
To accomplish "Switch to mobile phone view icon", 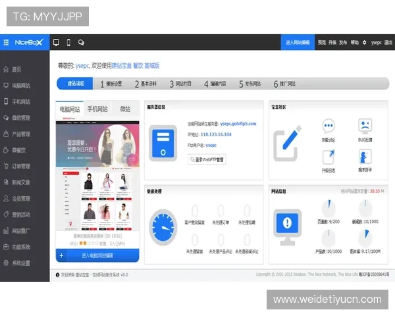I will point(68,42).
